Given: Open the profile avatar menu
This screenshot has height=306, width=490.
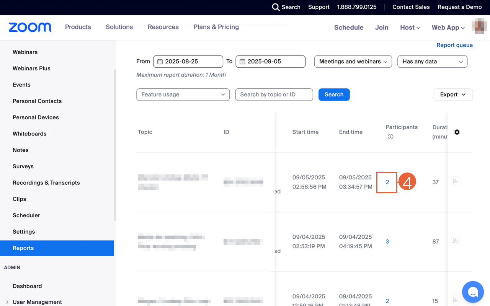Looking at the screenshot, I should tap(479, 27).
